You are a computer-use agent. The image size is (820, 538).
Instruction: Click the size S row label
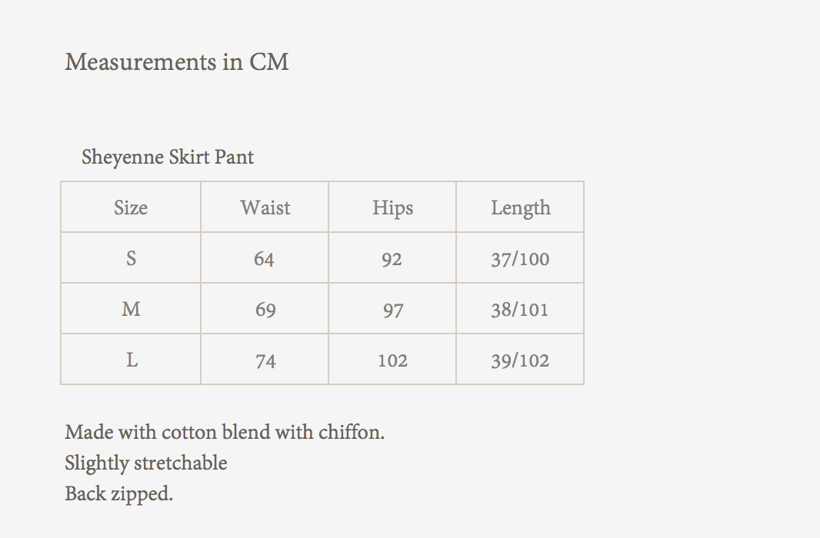coord(131,258)
